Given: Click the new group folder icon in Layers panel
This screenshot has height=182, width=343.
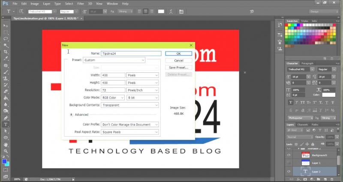Looking at the screenshot, I should [x=319, y=179].
